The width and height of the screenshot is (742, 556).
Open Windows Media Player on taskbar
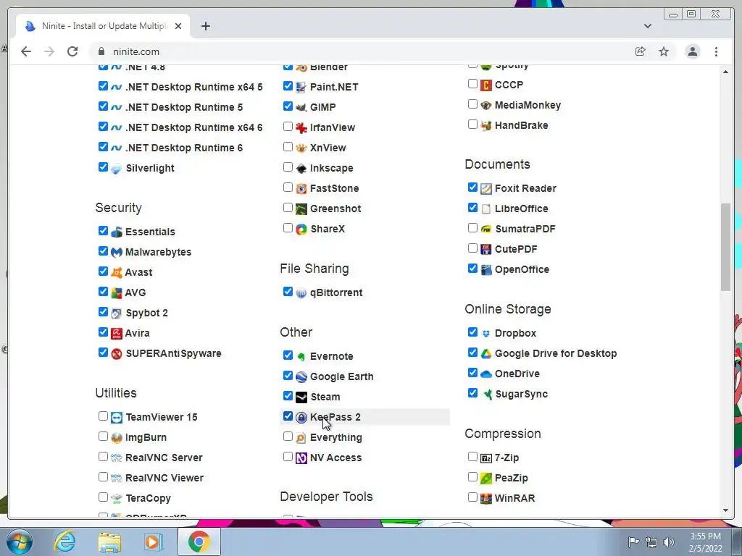click(x=153, y=542)
